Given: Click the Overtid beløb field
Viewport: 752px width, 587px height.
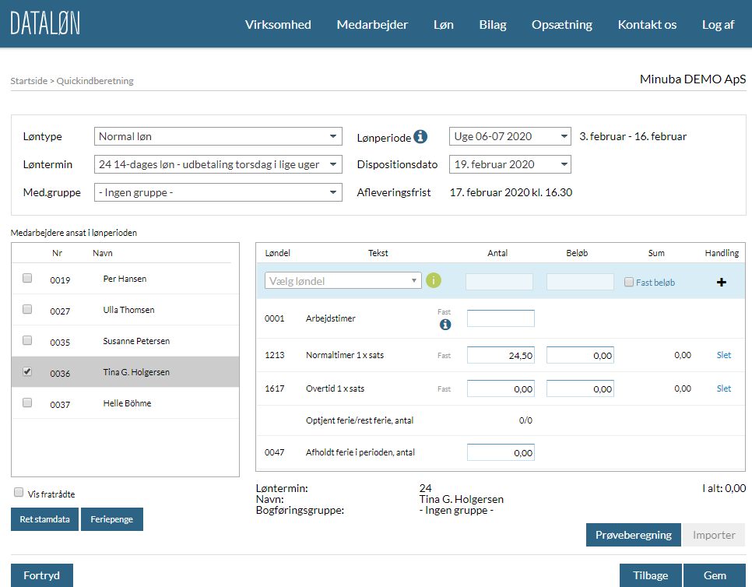Looking at the screenshot, I should tap(580, 389).
